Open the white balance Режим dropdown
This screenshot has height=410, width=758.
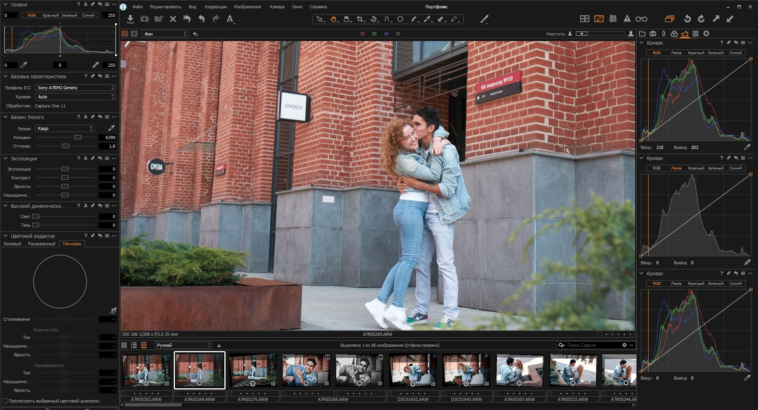[65, 128]
